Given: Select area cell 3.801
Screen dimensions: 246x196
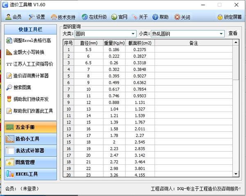Looking at the screenshot, I should tap(140, 169).
